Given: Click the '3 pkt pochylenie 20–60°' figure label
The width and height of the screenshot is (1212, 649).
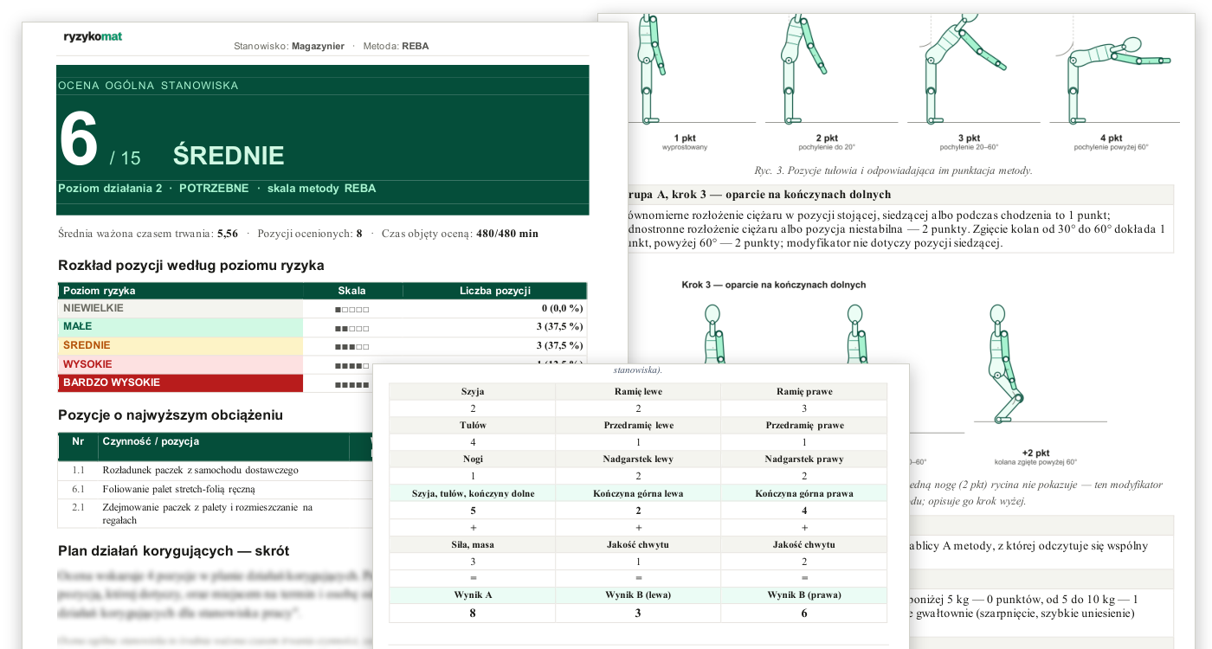Looking at the screenshot, I should [x=970, y=143].
